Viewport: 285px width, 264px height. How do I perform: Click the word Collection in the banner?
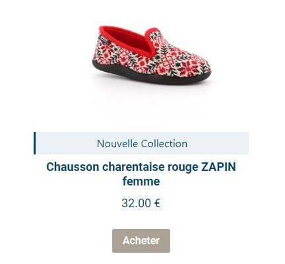(x=164, y=144)
